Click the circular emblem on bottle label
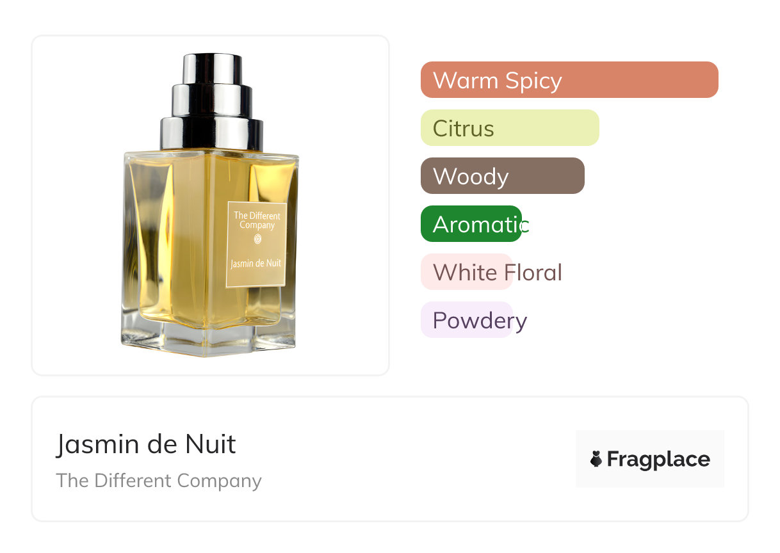This screenshot has height=553, width=780. pyautogui.click(x=257, y=240)
